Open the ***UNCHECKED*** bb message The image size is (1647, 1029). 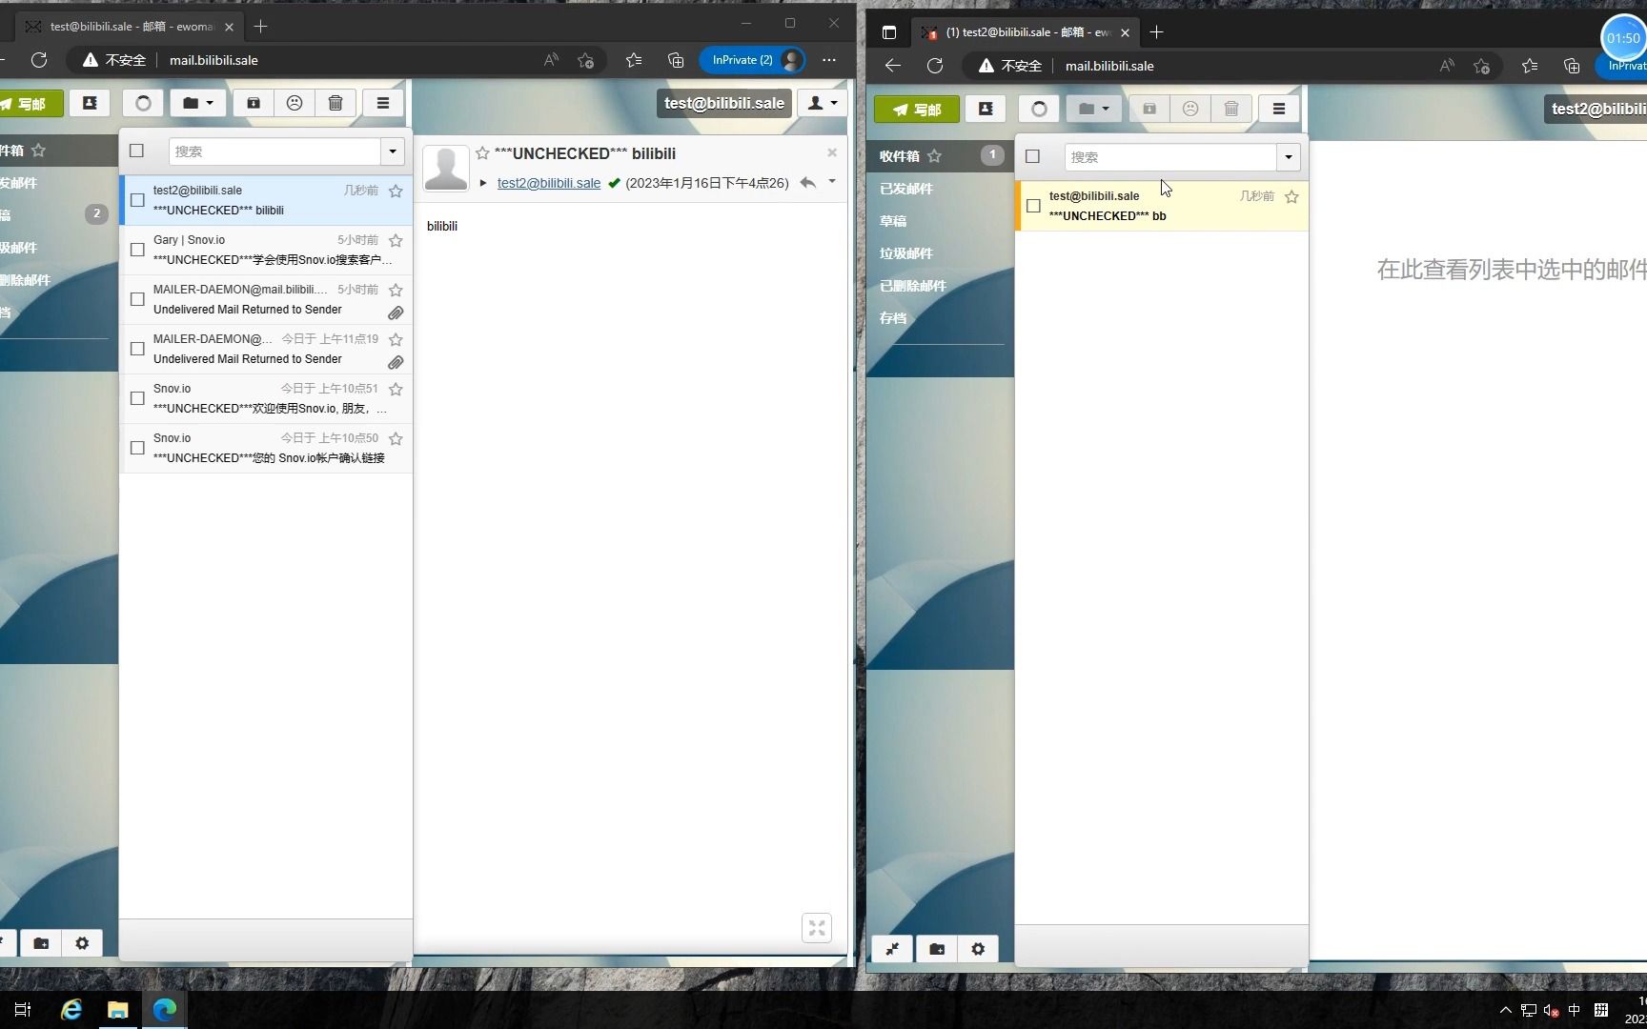point(1162,206)
